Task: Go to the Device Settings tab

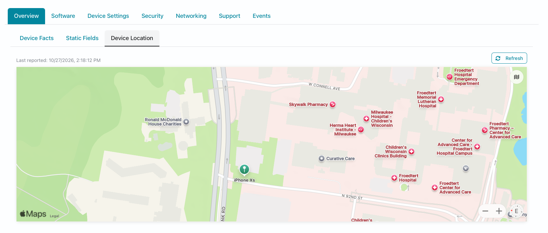Action: (x=108, y=16)
